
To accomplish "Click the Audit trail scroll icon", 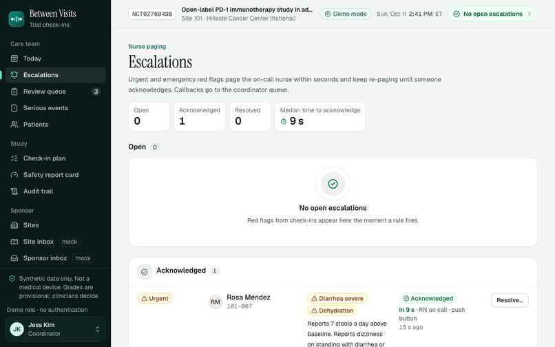I will [x=14, y=191].
